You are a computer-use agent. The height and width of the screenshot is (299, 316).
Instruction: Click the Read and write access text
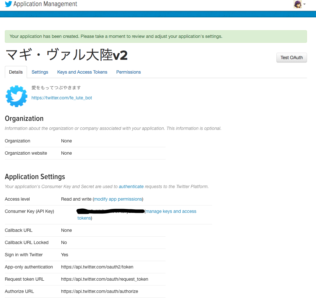pyautogui.click(x=76, y=199)
